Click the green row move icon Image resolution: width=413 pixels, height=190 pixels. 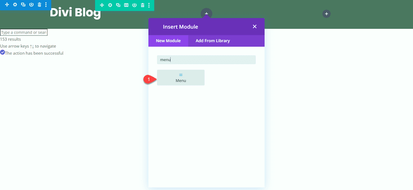[x=102, y=5]
